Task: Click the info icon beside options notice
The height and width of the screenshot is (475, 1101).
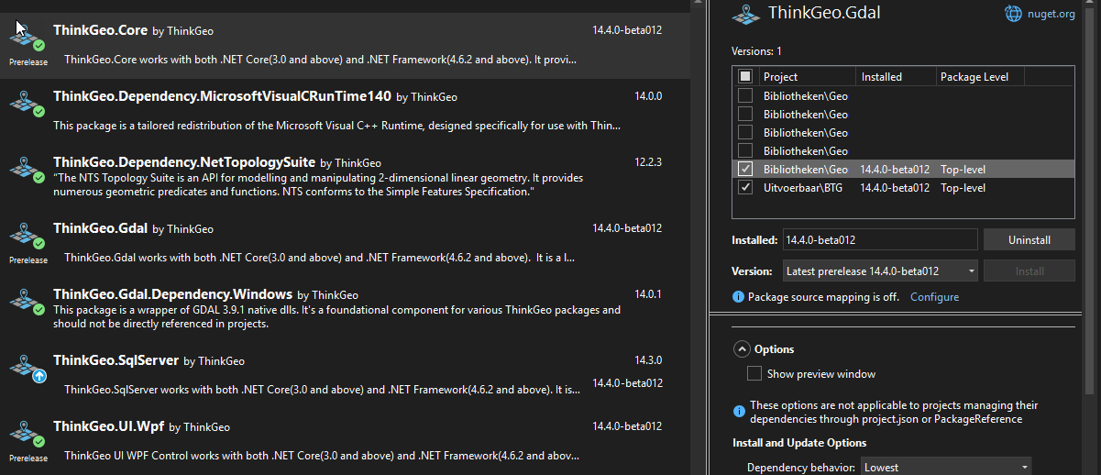Action: tap(738, 412)
